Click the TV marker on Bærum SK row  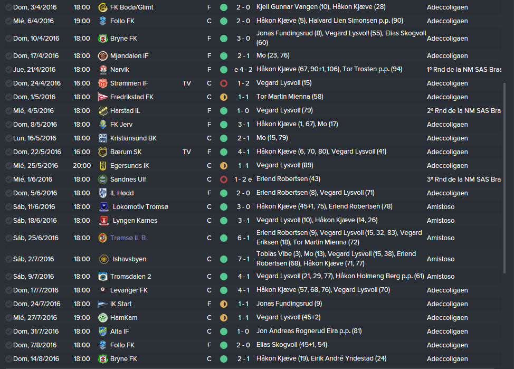[x=187, y=152]
